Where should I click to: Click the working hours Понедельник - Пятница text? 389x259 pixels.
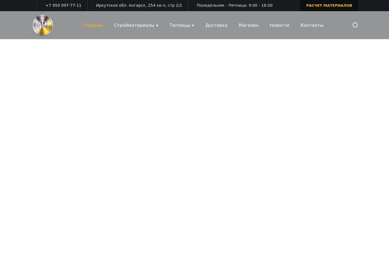click(x=235, y=5)
